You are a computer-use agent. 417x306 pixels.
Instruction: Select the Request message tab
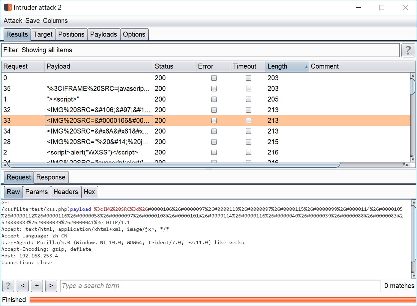[x=19, y=177]
